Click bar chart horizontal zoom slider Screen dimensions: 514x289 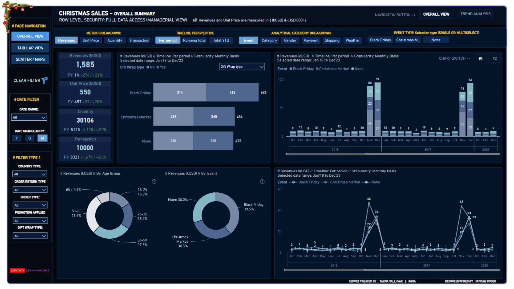(x=326, y=154)
